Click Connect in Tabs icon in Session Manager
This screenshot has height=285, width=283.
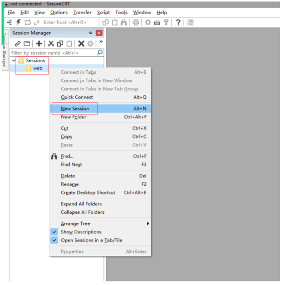[27, 44]
